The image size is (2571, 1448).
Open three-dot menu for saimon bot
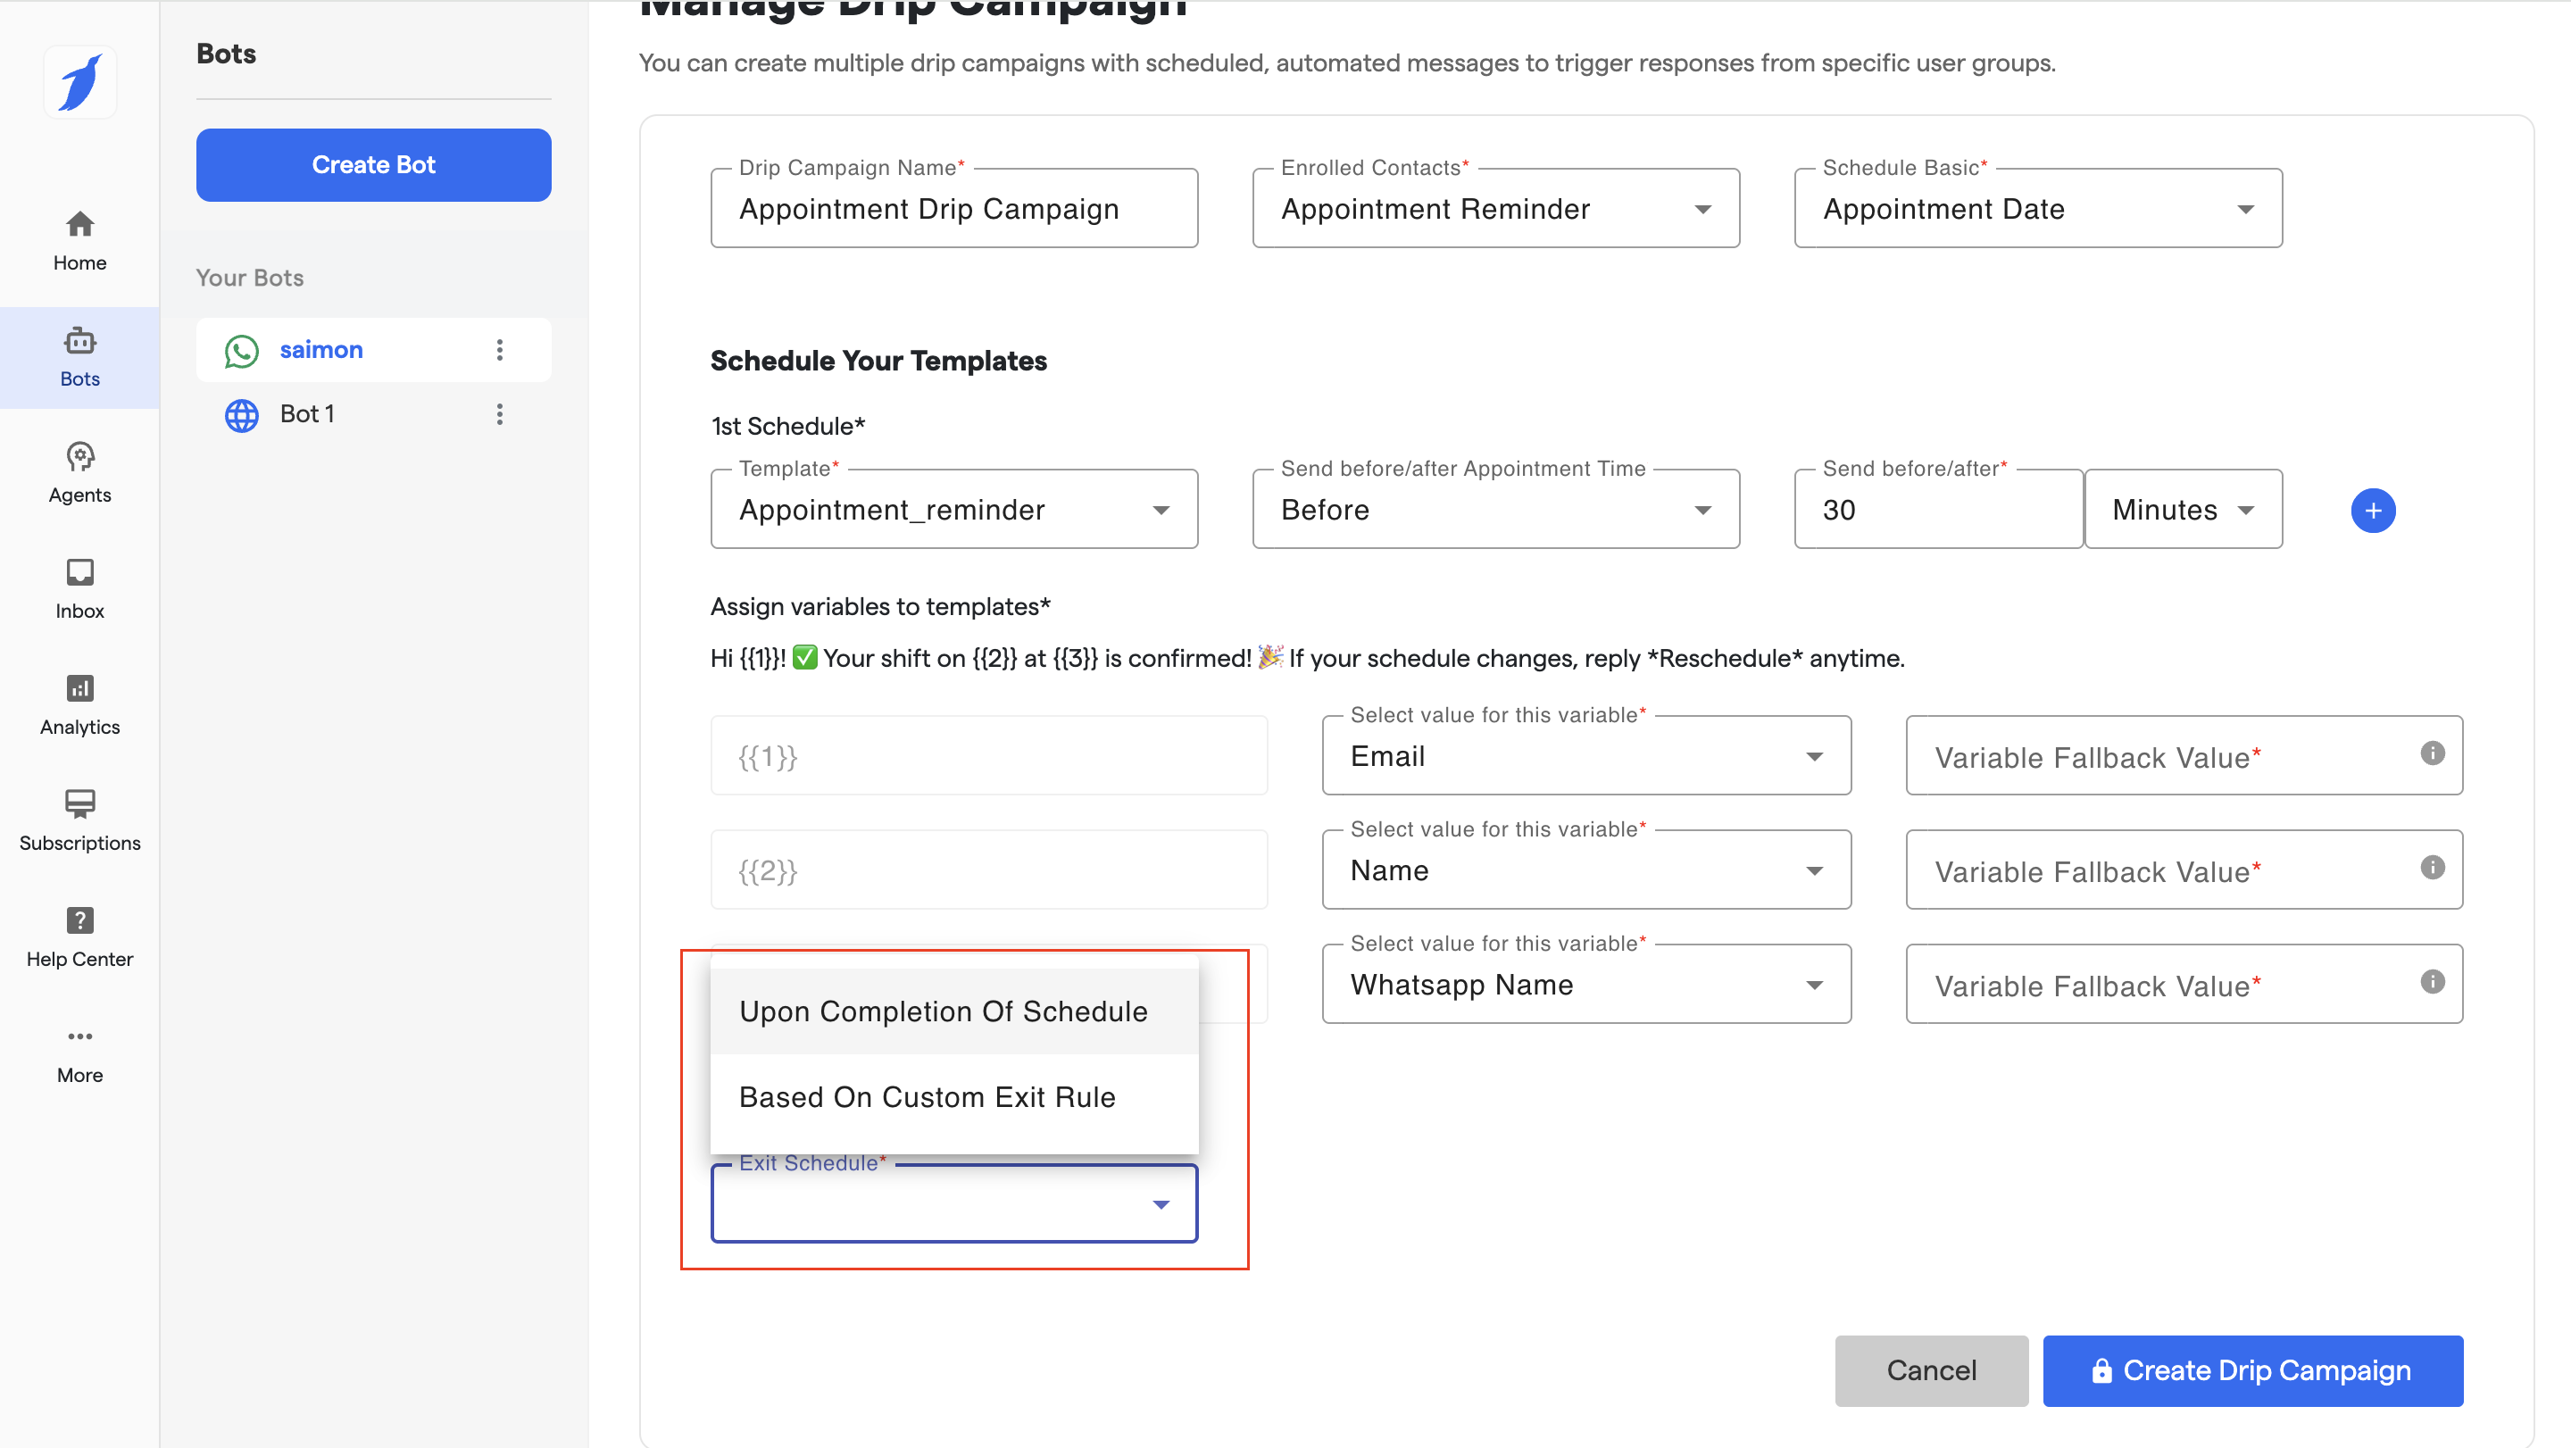499,349
